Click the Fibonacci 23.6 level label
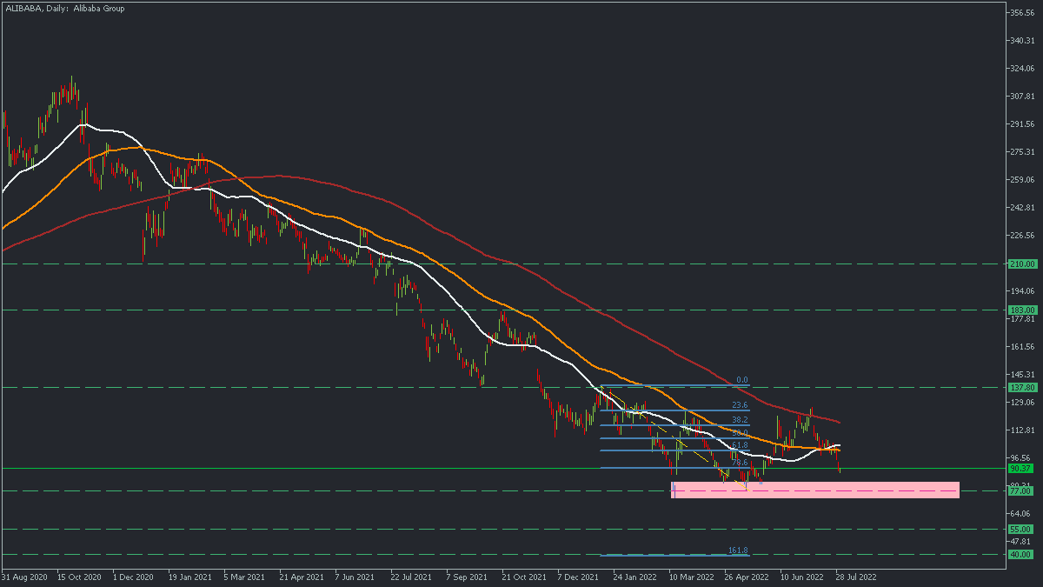This screenshot has width=1043, height=587. click(741, 404)
